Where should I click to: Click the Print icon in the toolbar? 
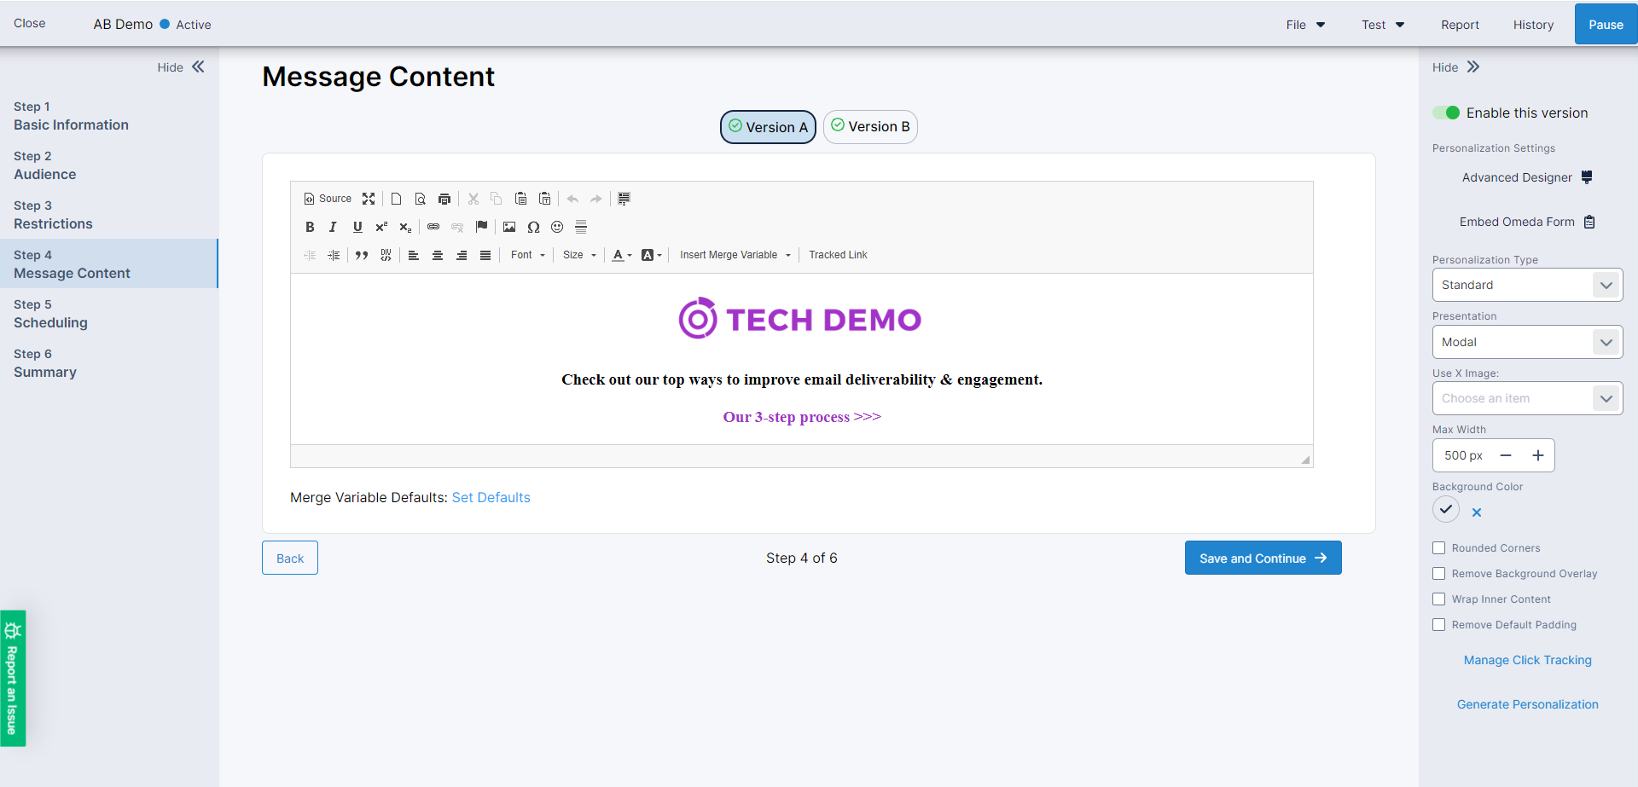(x=444, y=199)
